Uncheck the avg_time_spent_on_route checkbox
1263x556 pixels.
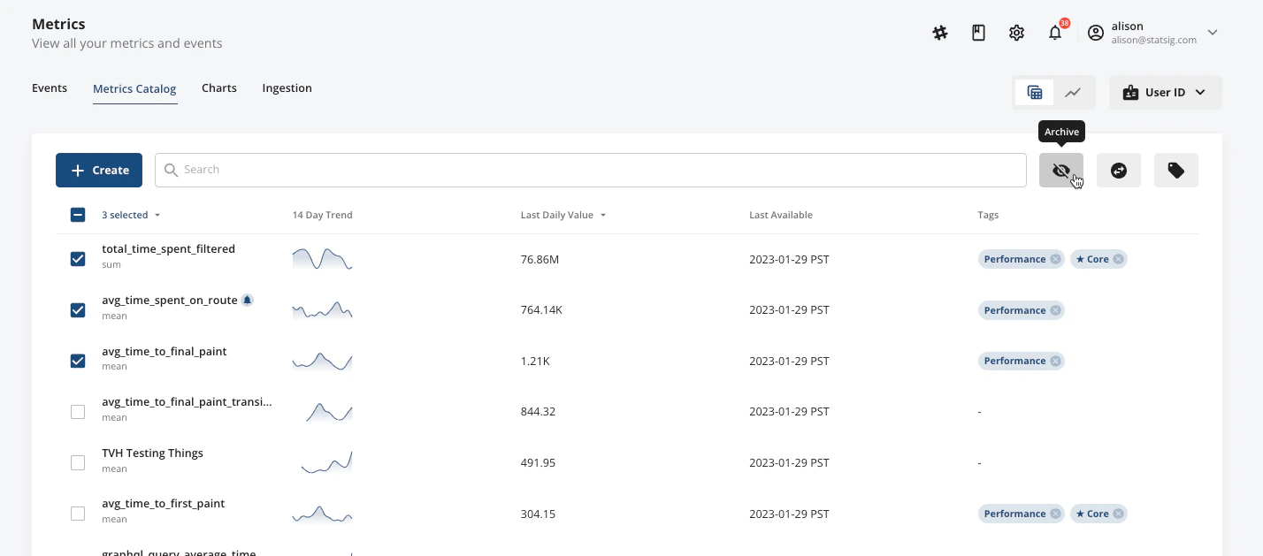click(78, 310)
